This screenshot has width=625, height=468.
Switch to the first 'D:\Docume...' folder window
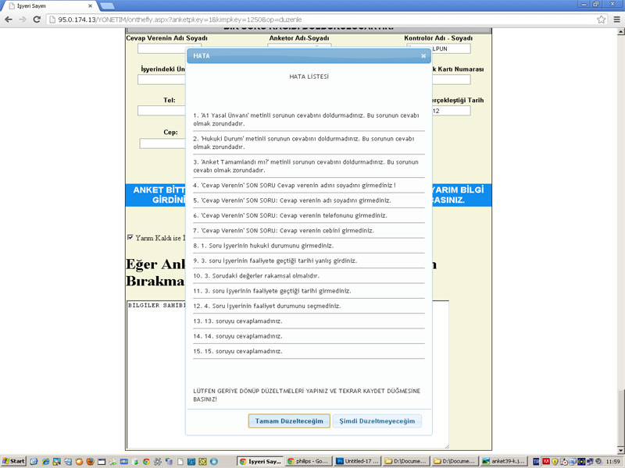click(x=406, y=461)
